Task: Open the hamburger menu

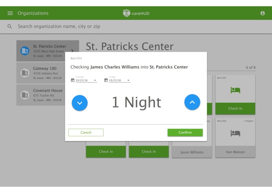Action: point(10,13)
